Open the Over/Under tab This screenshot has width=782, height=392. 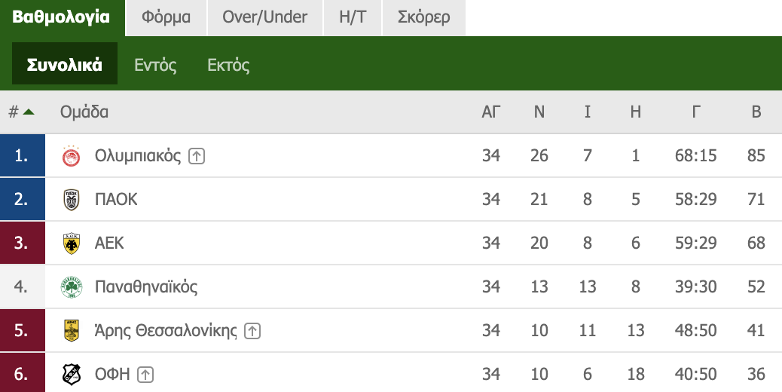pyautogui.click(x=264, y=17)
